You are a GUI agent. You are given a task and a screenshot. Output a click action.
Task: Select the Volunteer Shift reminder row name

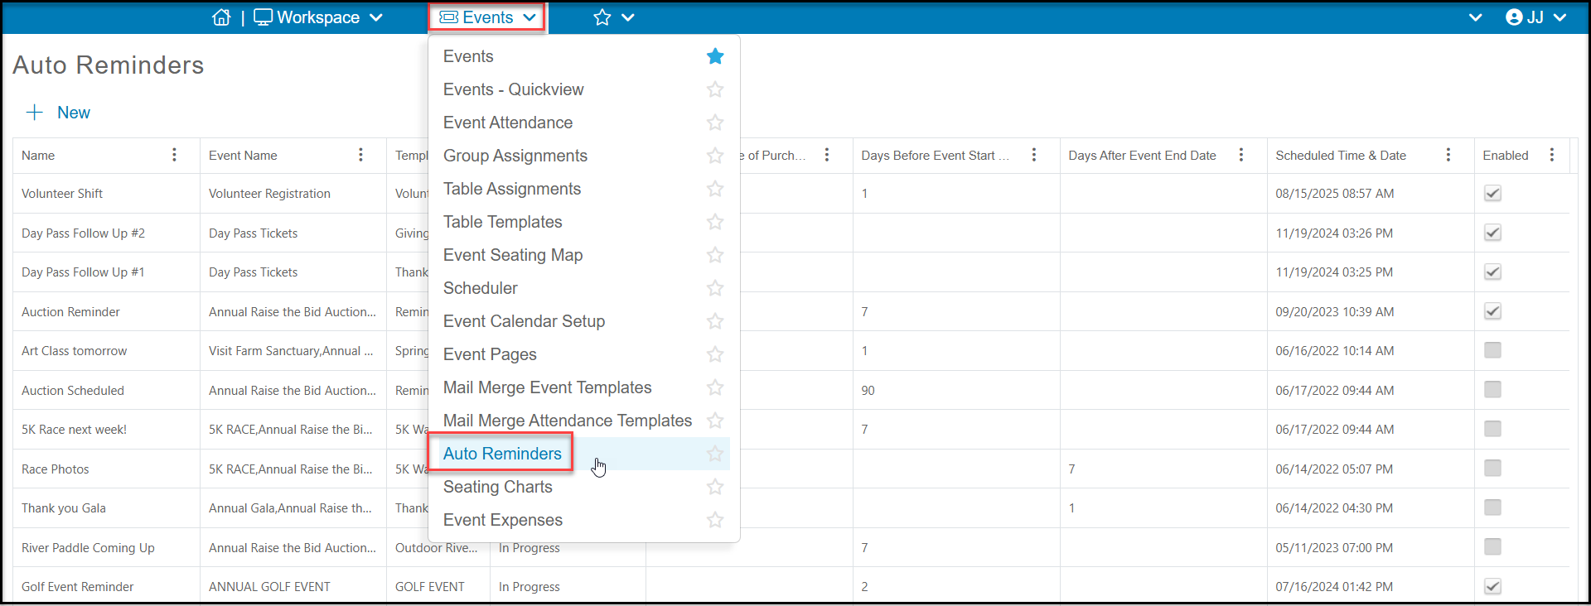pos(62,194)
